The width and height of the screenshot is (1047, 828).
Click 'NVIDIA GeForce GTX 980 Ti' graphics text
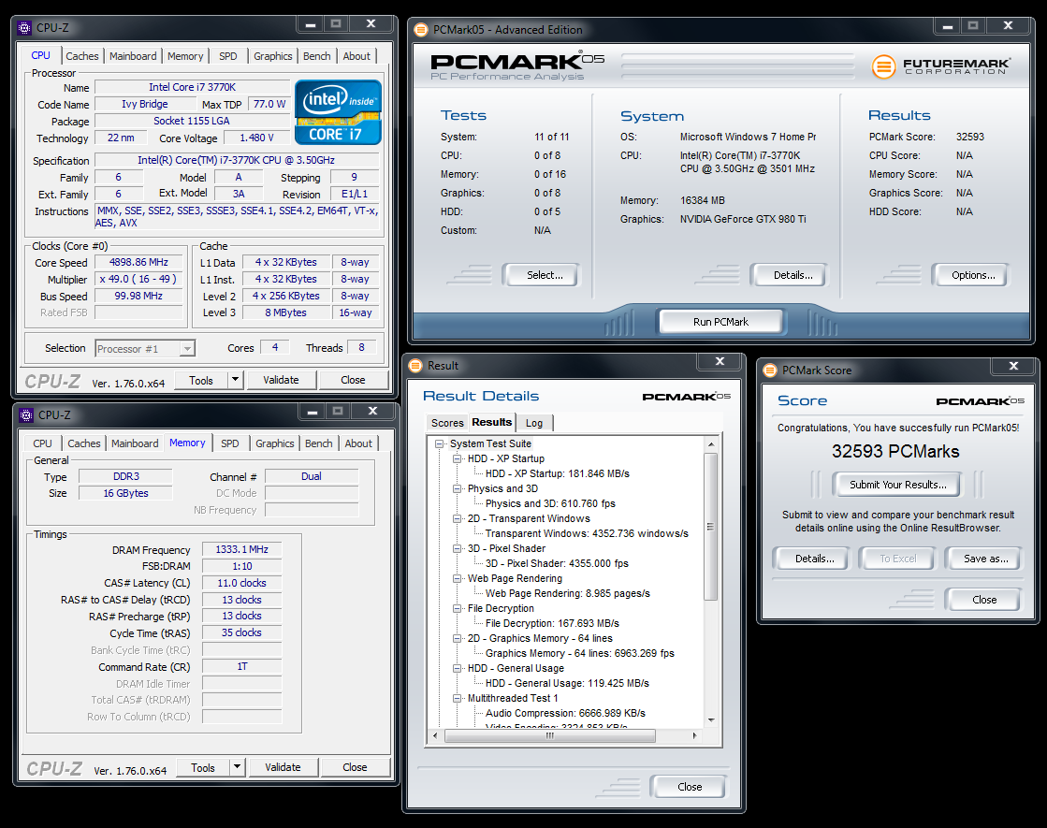click(x=743, y=219)
